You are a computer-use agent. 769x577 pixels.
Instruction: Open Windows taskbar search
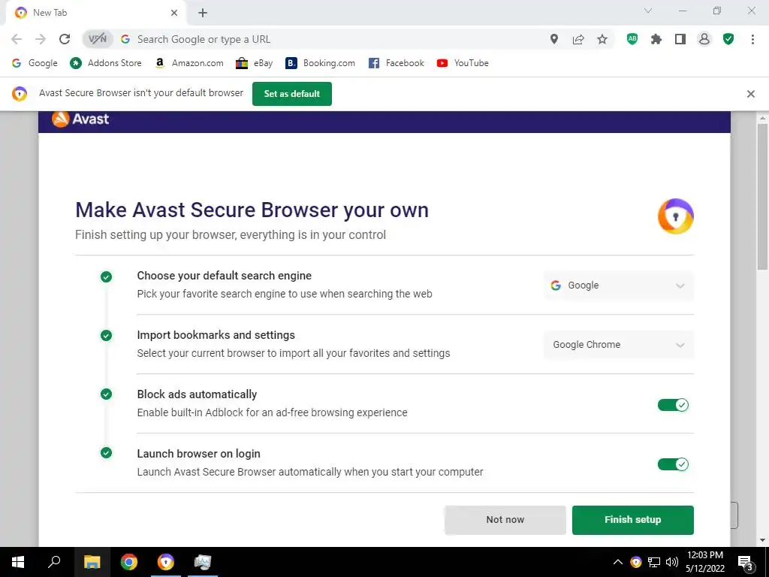[54, 562]
